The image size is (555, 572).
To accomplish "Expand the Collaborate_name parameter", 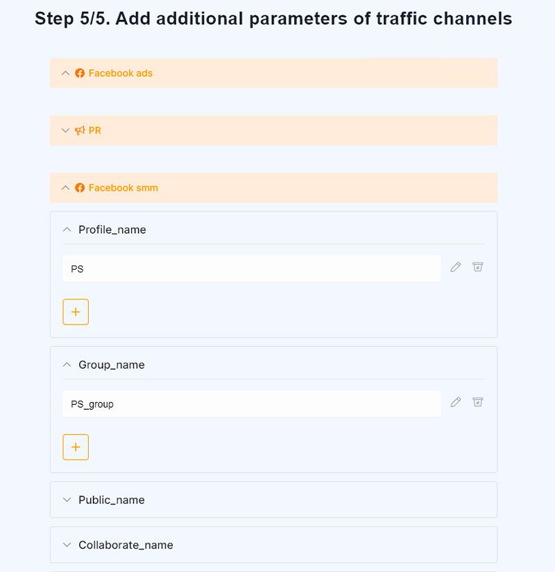I will click(x=273, y=545).
